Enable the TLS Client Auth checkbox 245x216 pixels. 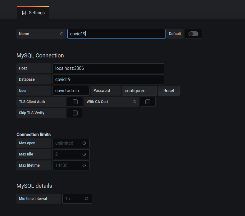point(75,102)
